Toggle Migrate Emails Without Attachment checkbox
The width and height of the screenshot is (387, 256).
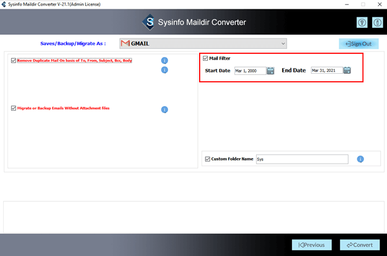click(x=14, y=108)
